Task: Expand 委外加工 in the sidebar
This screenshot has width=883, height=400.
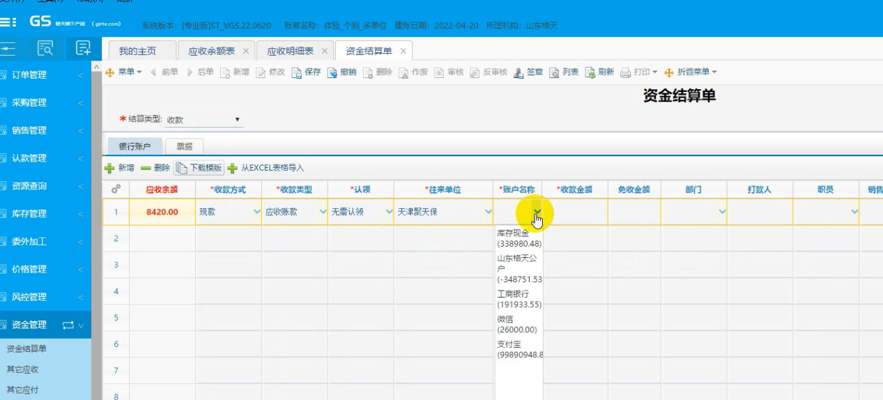Action: click(45, 241)
